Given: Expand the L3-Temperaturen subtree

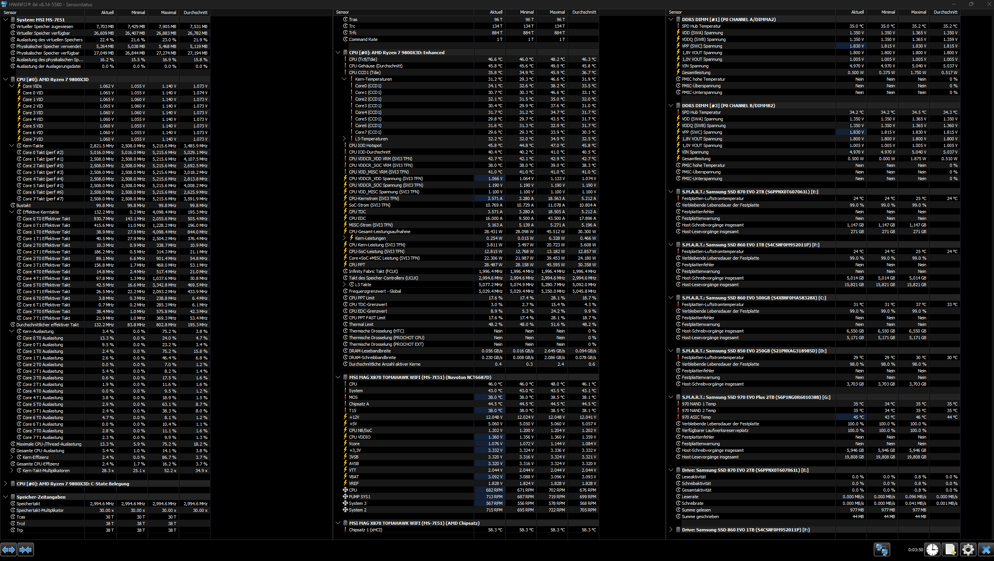Looking at the screenshot, I should 344,139.
